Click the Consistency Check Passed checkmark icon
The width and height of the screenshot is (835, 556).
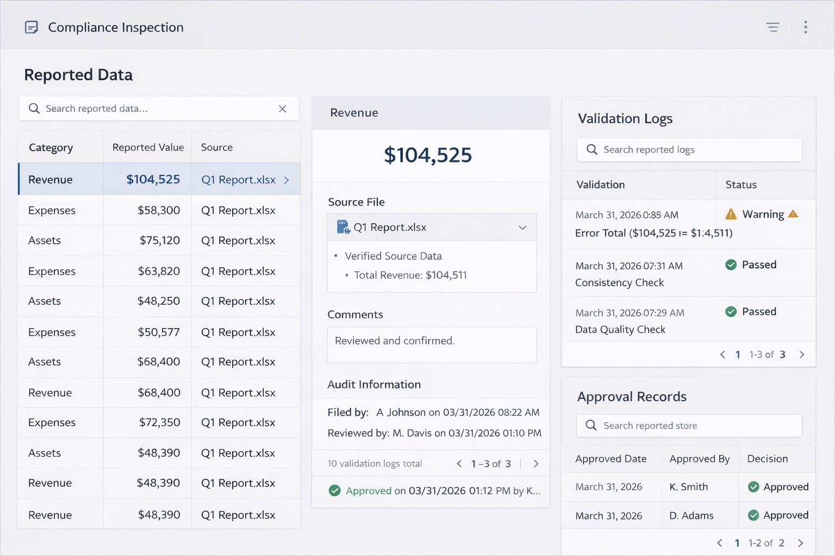click(x=731, y=265)
